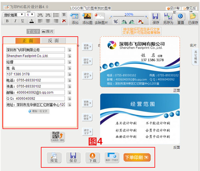Open the 微软雅黑 font dropdown
This screenshot has height=171, width=200.
coord(14,14)
